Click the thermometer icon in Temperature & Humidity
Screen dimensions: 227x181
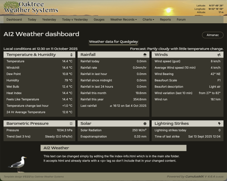click(x=71, y=55)
